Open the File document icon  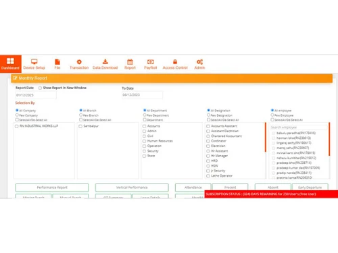(57, 62)
